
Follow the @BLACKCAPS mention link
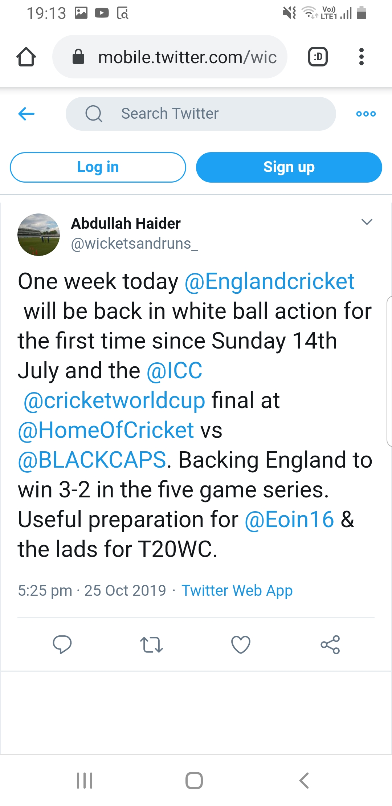click(x=92, y=460)
